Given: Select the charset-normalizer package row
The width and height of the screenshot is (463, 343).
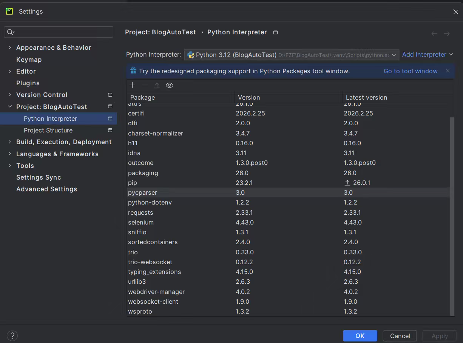Looking at the screenshot, I should [288, 133].
